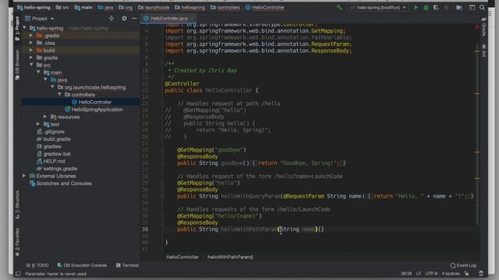Open the TODO tool window tab
499x280 pixels.
37,265
